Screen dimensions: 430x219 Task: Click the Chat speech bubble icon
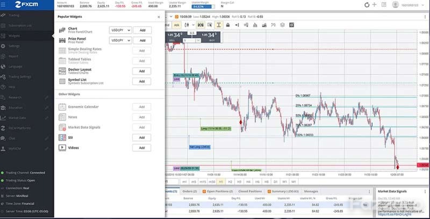(x=3, y=138)
